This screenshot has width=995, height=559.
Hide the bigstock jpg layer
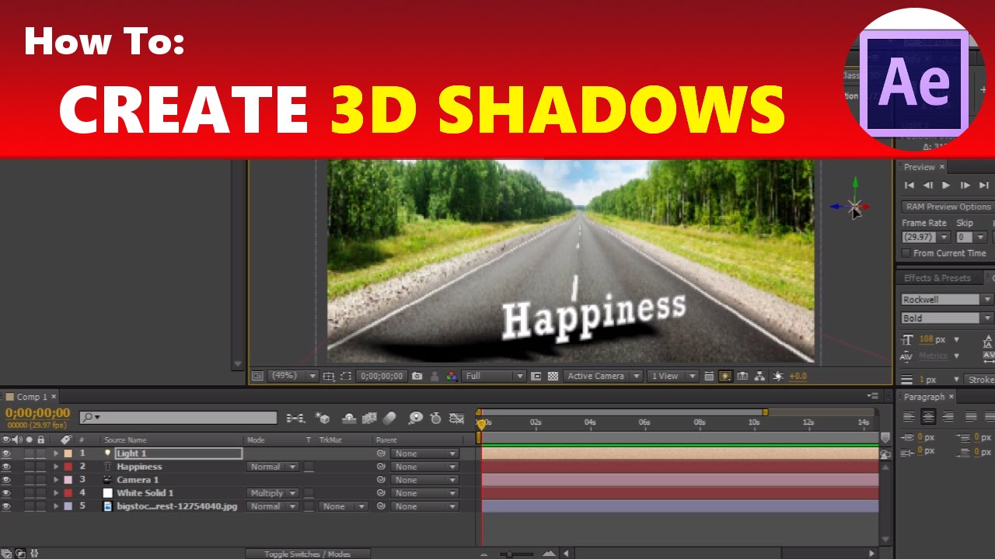(6, 506)
